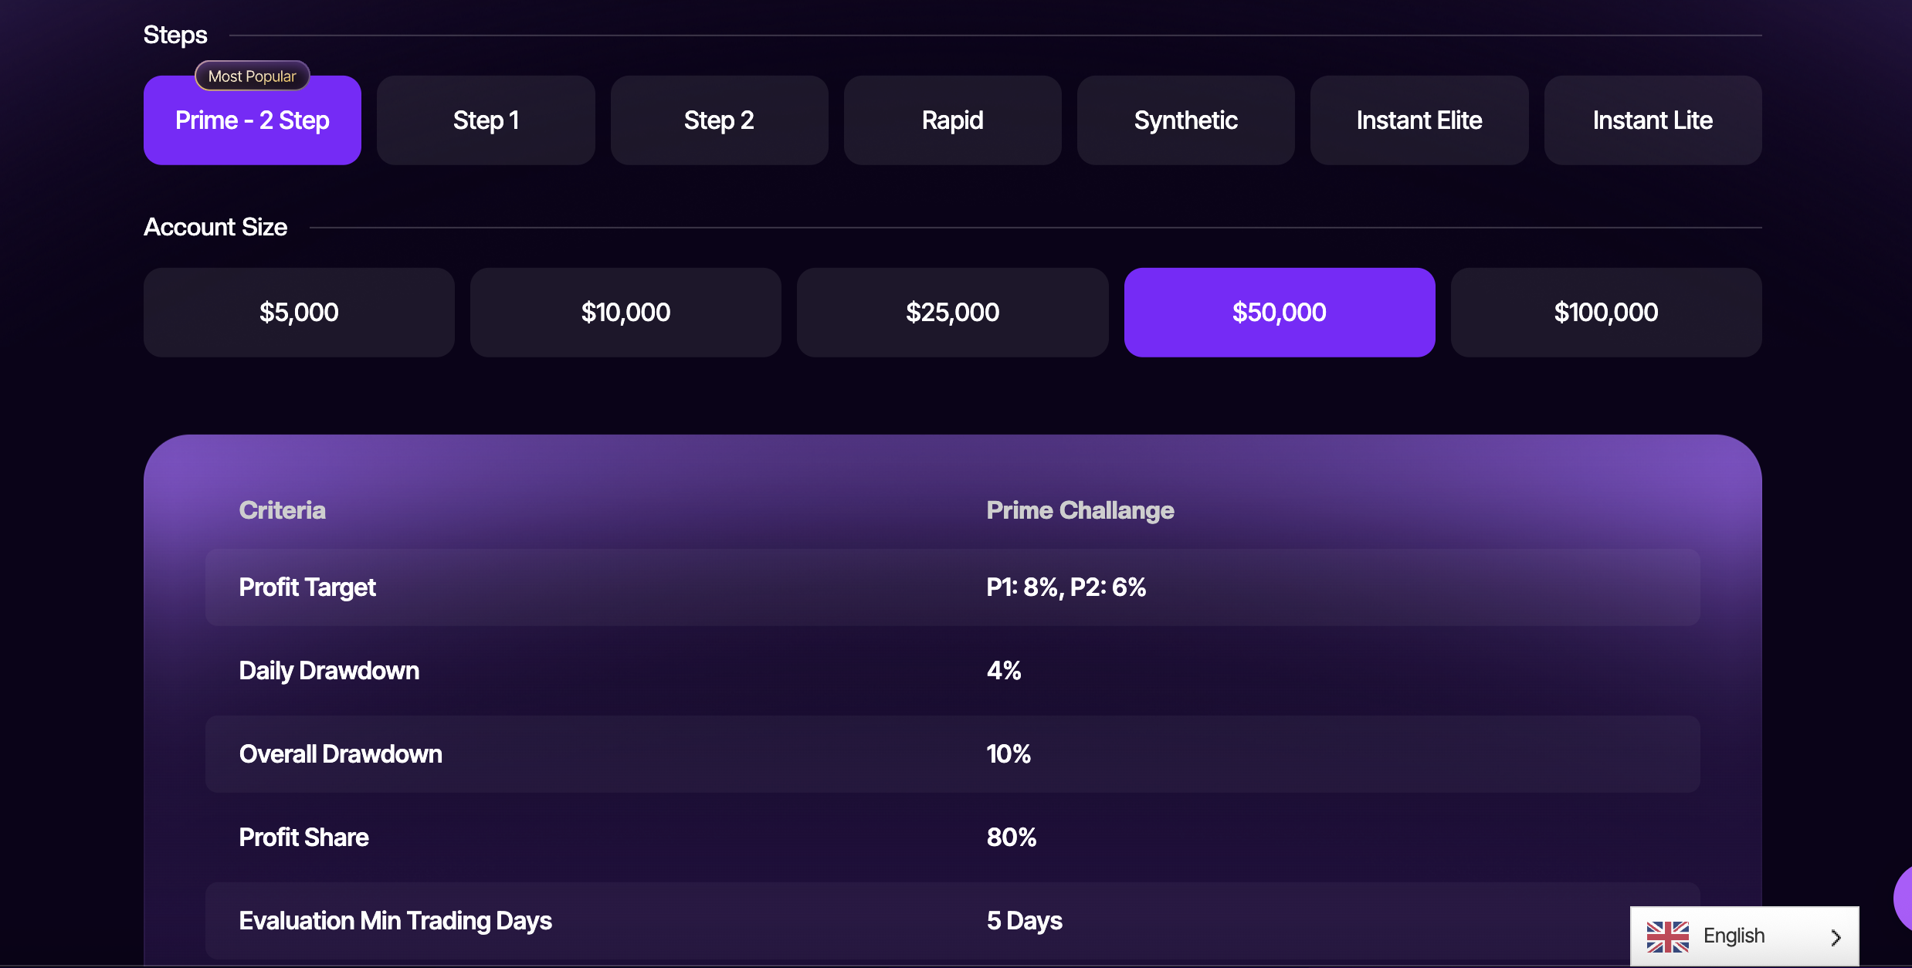
Task: Choose the Instant Lite plan
Action: 1653,120
